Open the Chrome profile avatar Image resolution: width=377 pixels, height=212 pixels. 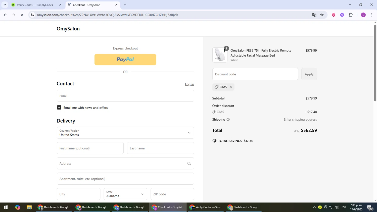363,15
